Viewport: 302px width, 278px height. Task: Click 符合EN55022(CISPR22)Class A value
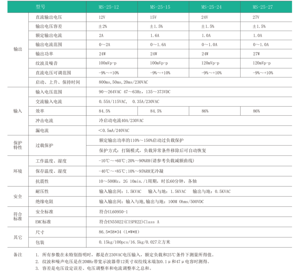[x=129, y=222]
